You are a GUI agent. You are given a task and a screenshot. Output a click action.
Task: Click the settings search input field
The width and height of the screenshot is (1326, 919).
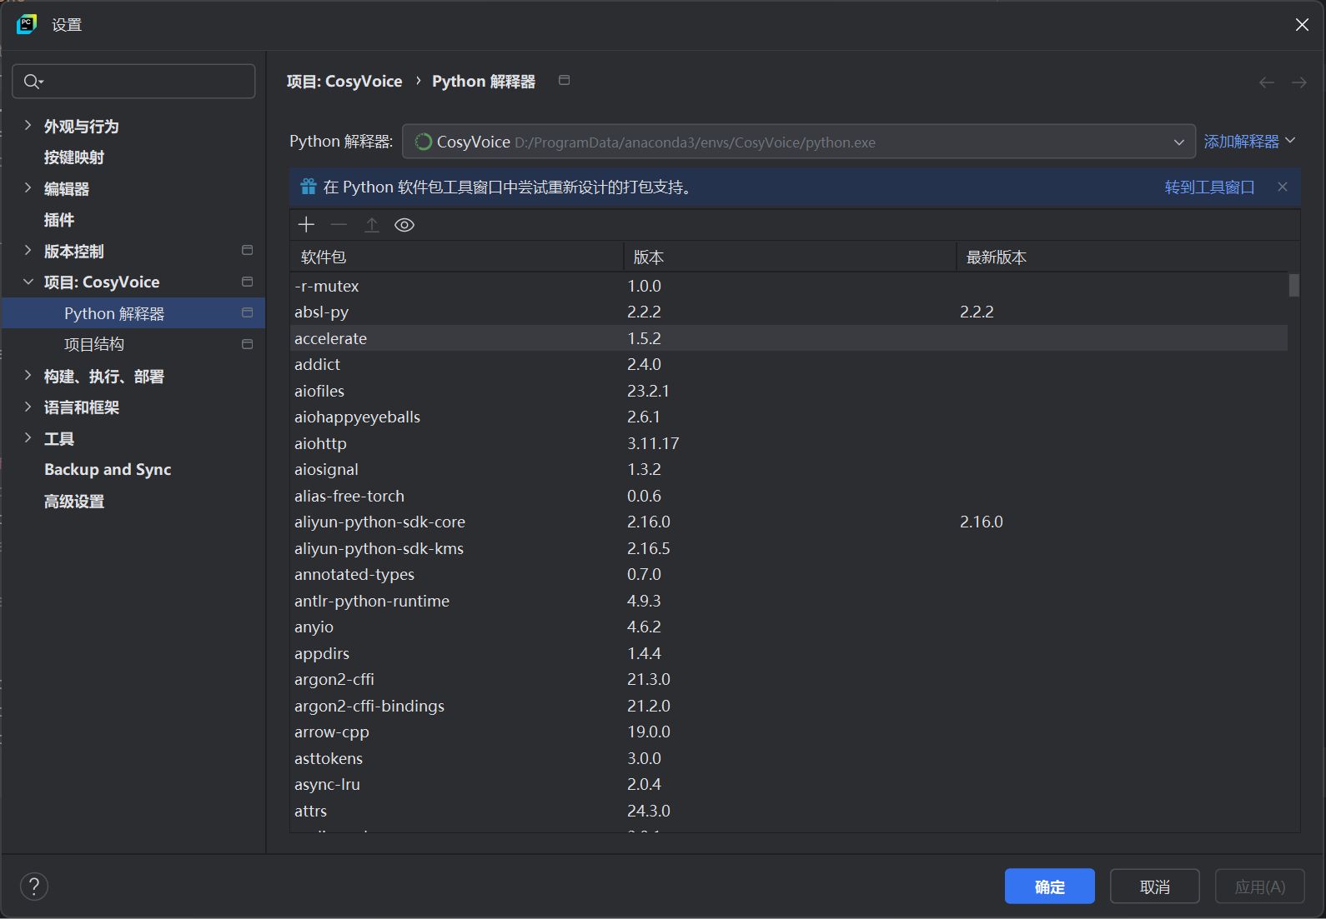point(133,81)
